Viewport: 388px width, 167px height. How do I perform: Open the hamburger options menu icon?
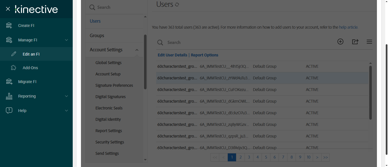[x=369, y=42]
